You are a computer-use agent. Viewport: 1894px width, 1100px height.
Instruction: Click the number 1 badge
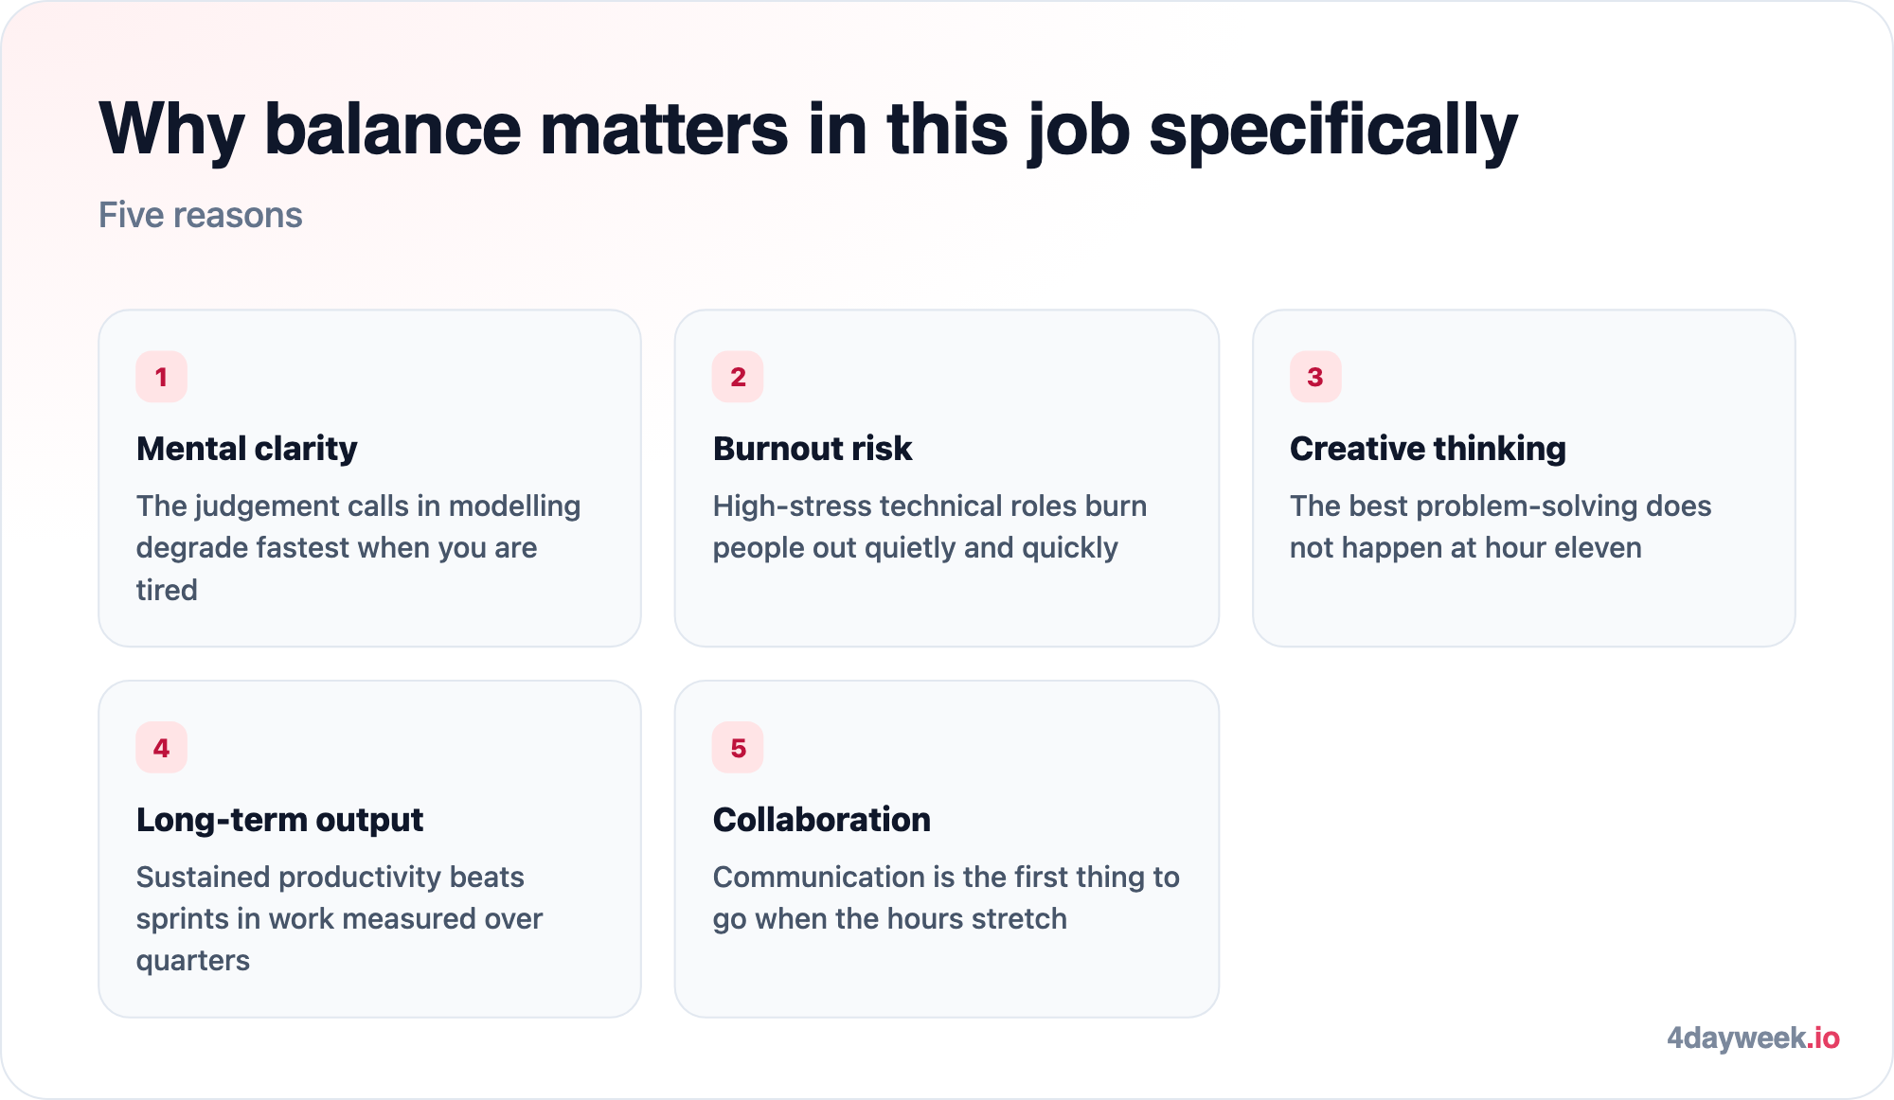161,377
